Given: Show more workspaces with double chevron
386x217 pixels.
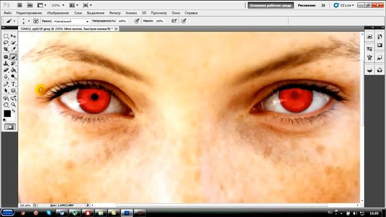Looking at the screenshot, I should click(x=323, y=5).
